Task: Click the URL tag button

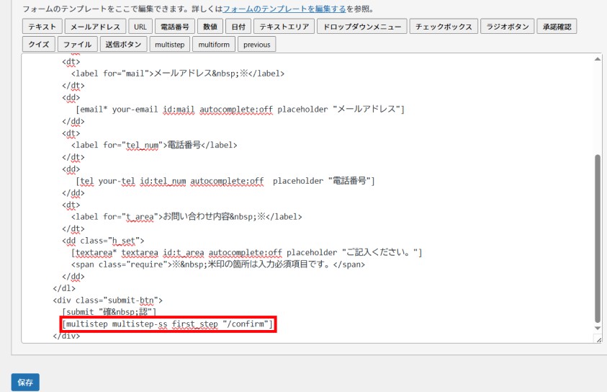Action: tap(139, 27)
